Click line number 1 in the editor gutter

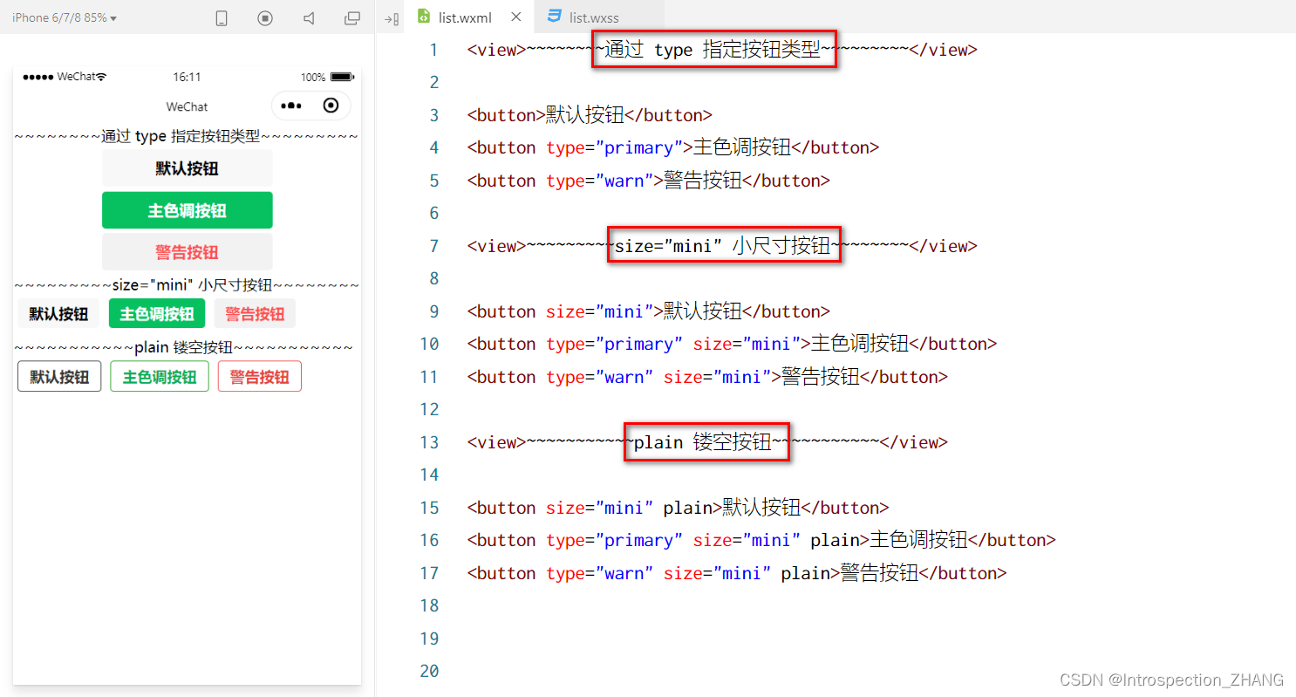coord(433,50)
